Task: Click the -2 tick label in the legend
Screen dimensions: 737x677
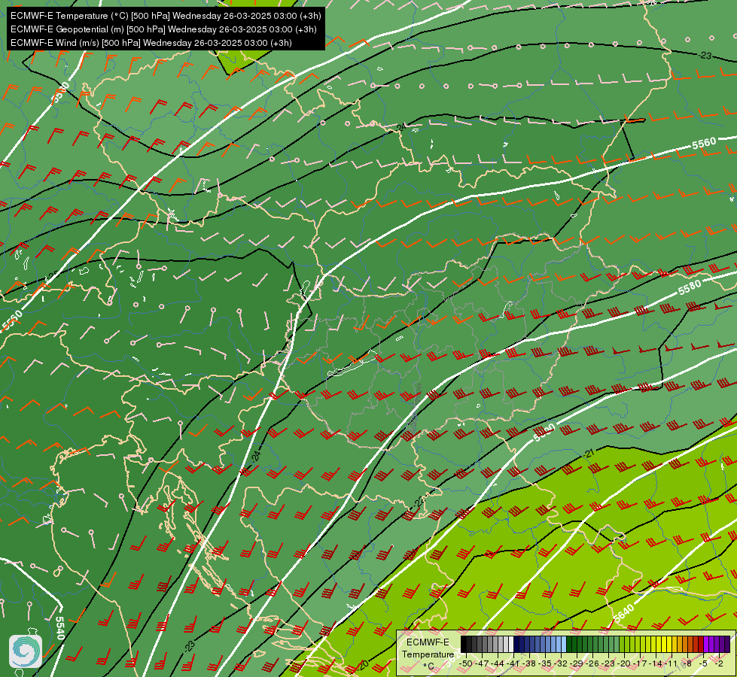Action: point(719,663)
